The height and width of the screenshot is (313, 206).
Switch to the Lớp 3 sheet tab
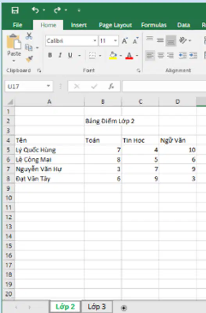click(97, 307)
